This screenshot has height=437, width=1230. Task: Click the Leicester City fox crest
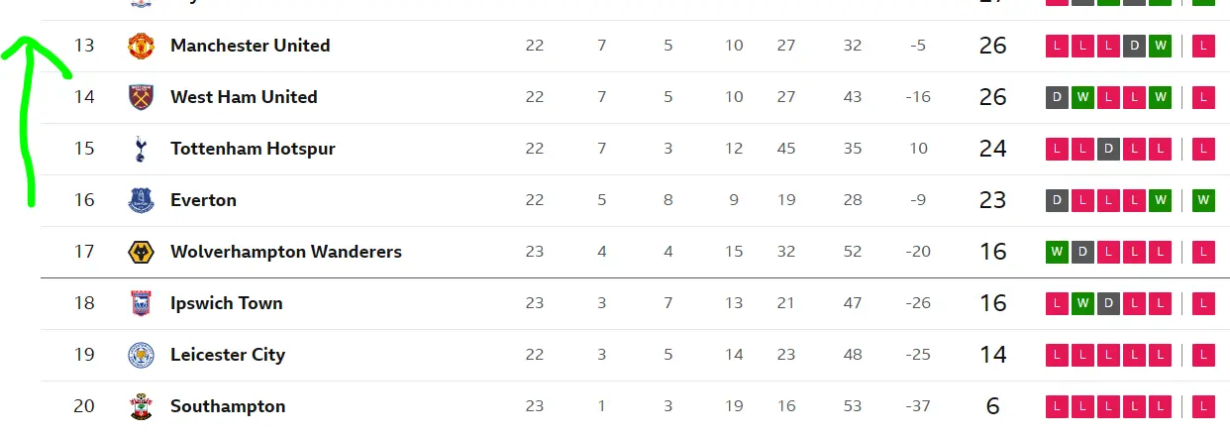[142, 355]
